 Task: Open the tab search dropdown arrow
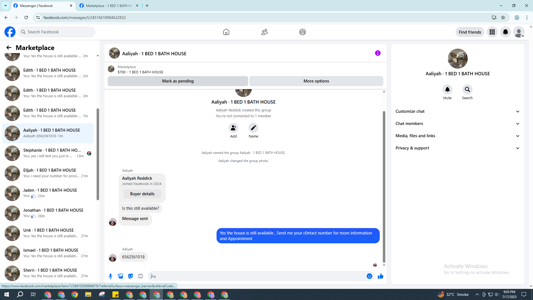(x=6, y=6)
